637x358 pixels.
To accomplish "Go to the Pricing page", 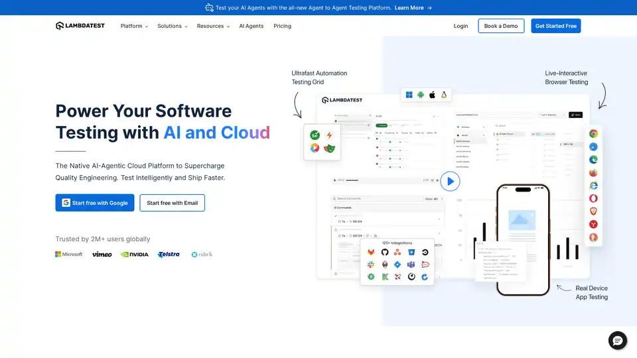I will click(282, 26).
